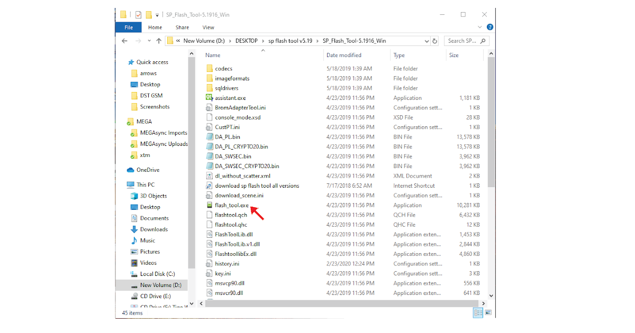Click the Properties checkmark icon in title bar

coord(138,15)
